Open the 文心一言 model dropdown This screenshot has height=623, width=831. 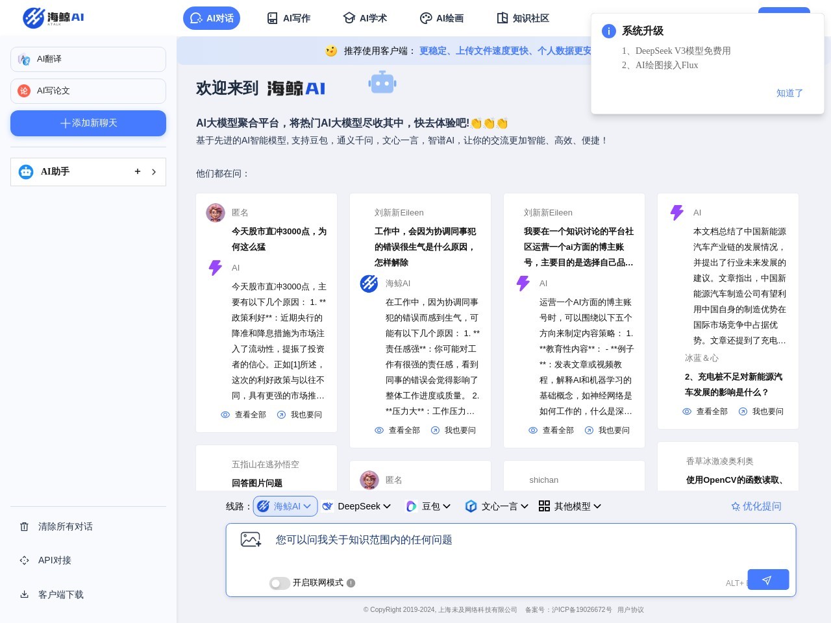point(497,506)
